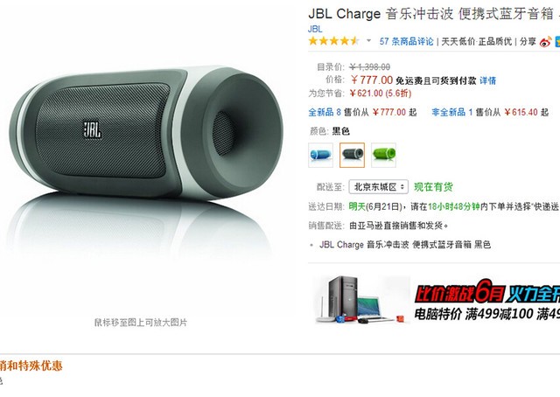The image size is (560, 397).
Task: Click the five-star rating icons
Action: (334, 41)
